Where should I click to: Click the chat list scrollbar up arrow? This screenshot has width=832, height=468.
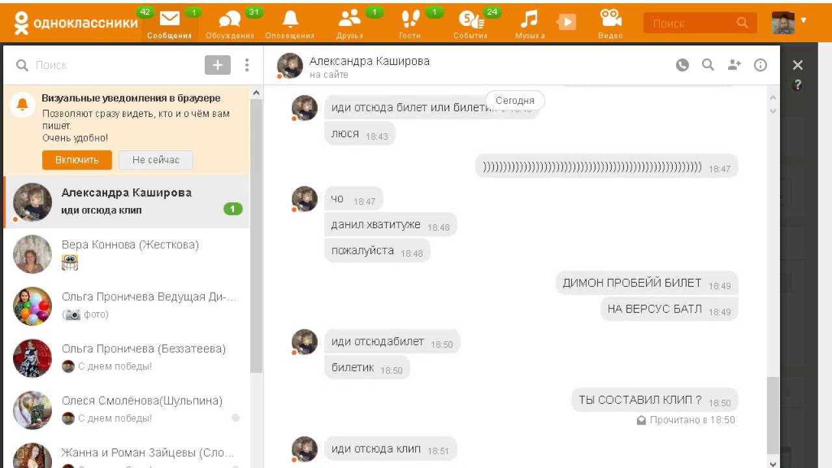(256, 93)
